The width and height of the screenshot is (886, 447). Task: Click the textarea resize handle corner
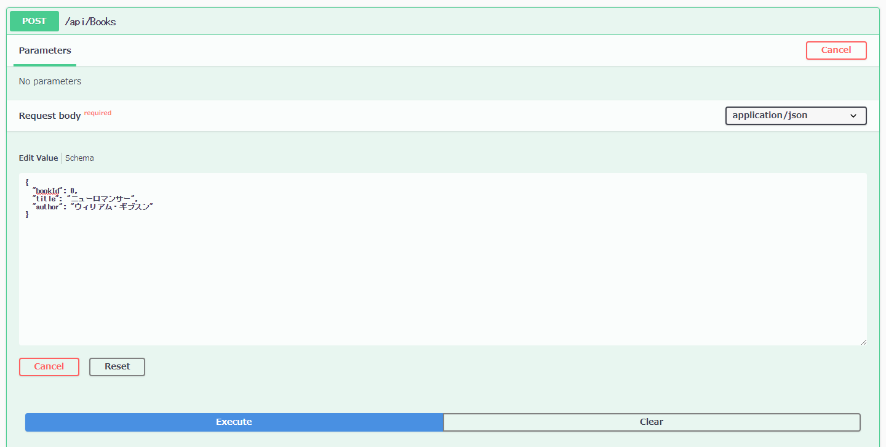863,342
